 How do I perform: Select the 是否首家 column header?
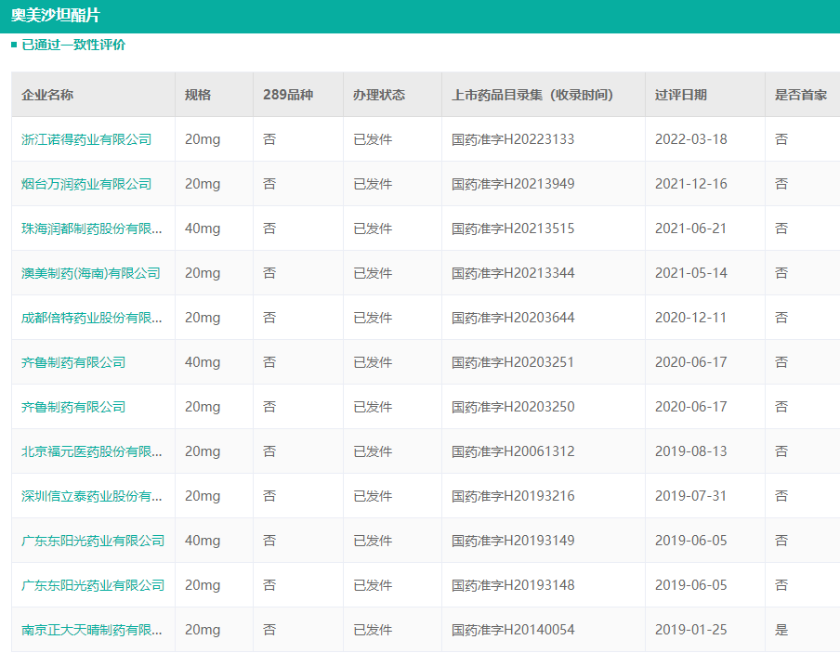pos(801,95)
